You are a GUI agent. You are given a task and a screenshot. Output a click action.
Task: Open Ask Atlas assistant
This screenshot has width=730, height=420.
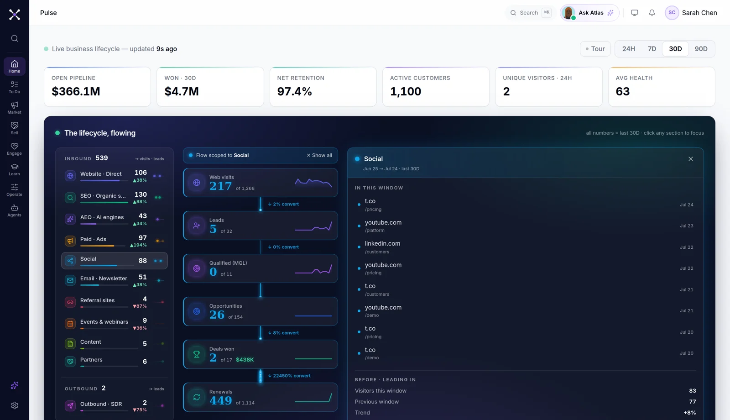(589, 13)
